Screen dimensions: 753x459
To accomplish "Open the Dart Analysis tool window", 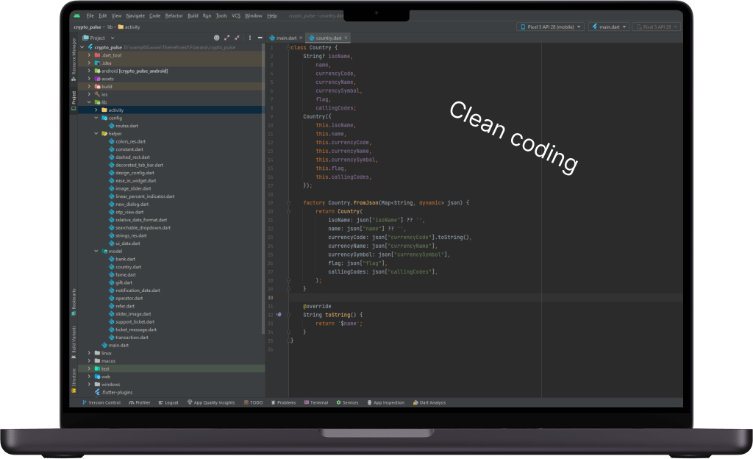I will [429, 403].
